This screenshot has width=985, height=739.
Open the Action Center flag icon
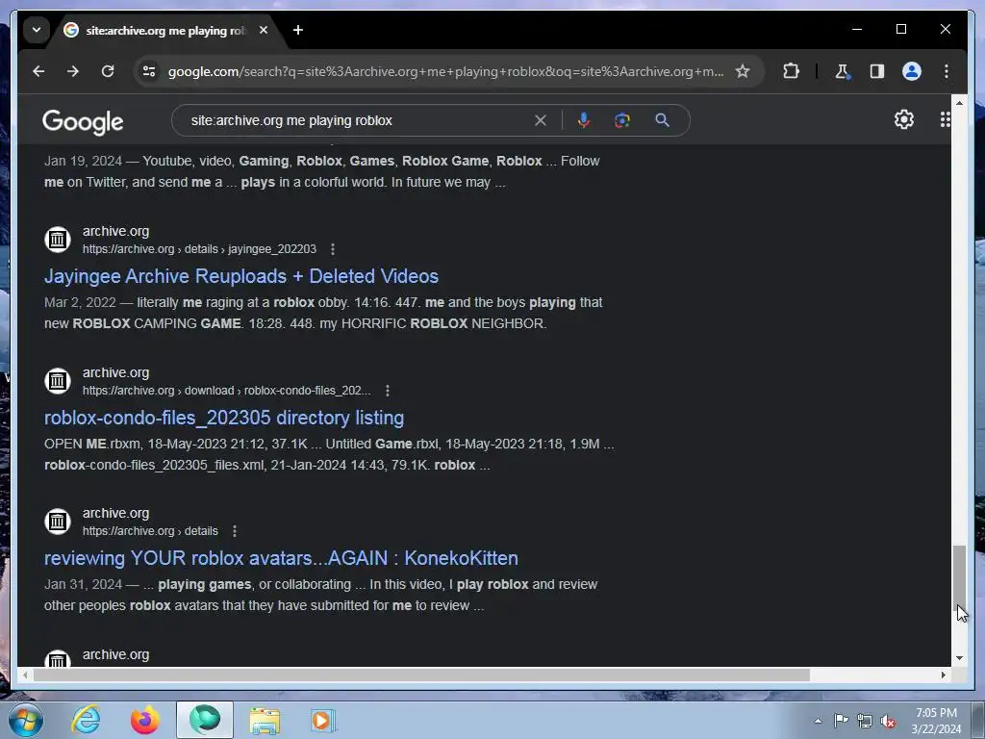(x=841, y=720)
